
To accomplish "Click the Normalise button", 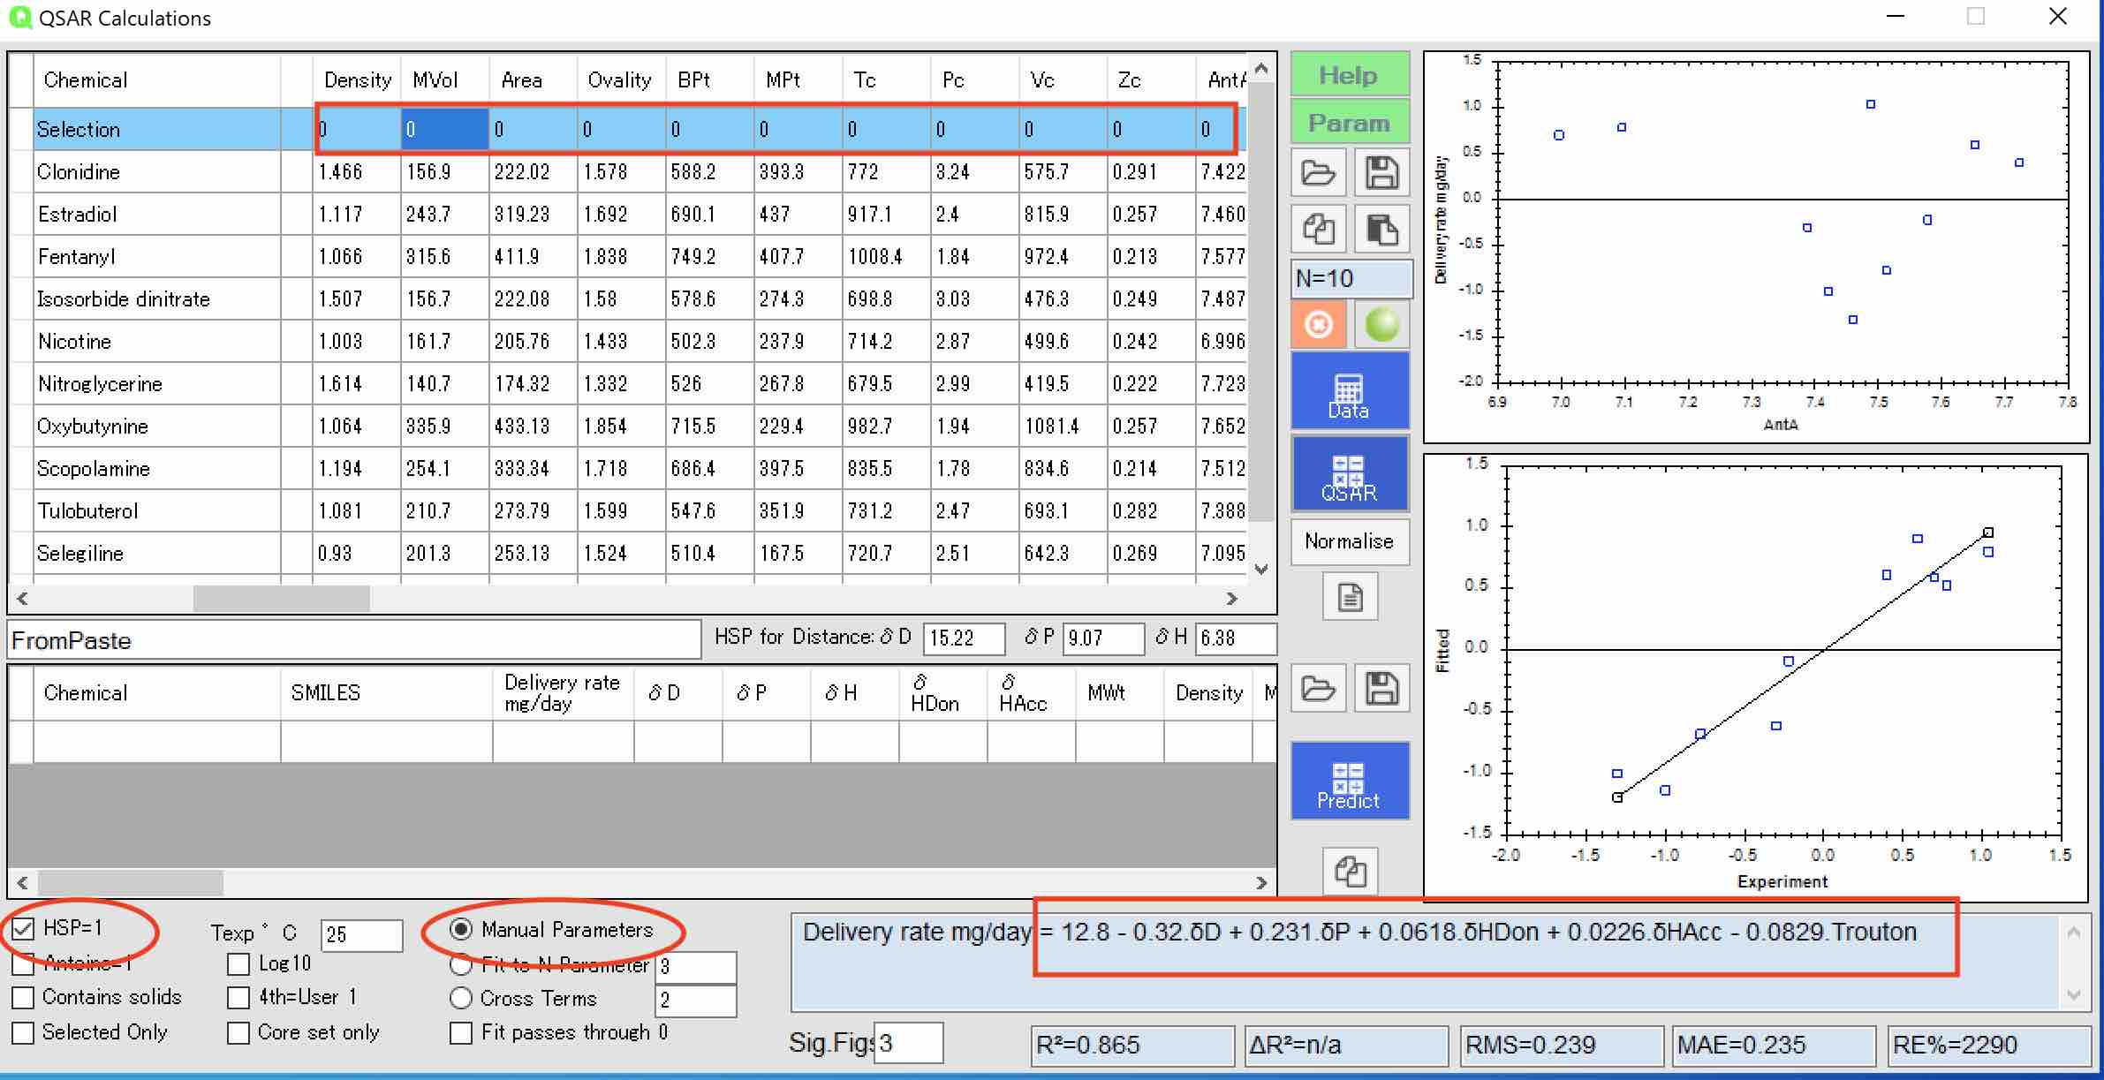I will (1349, 541).
